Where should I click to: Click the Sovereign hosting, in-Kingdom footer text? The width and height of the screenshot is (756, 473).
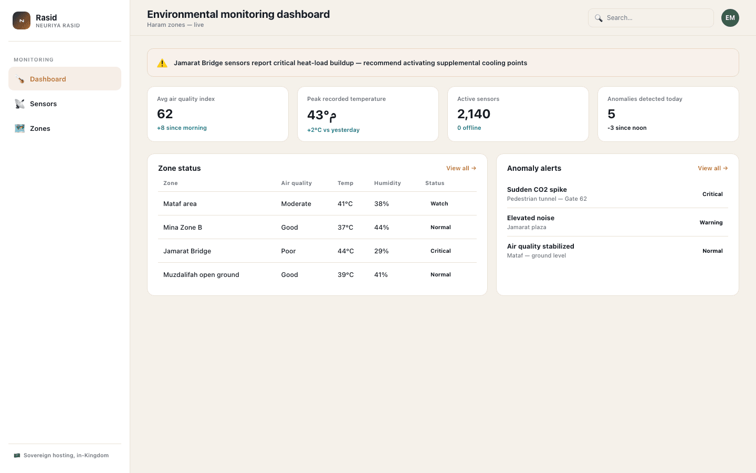66,456
